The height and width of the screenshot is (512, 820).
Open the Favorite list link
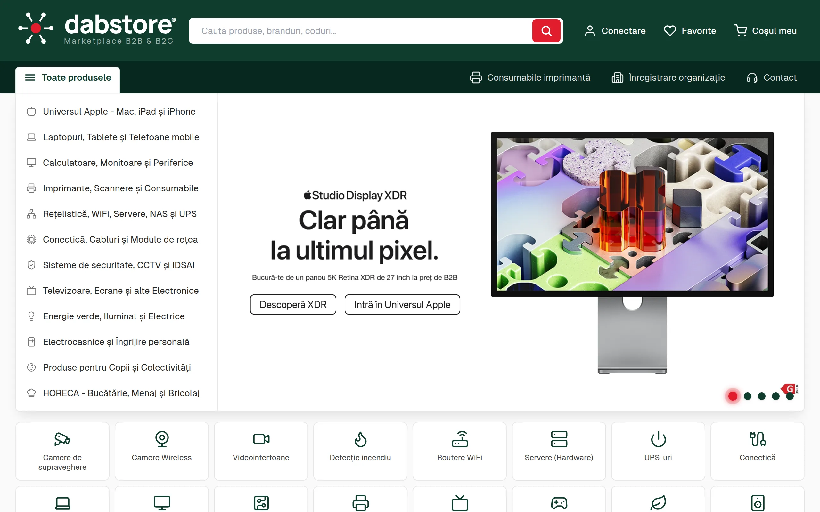coord(690,31)
